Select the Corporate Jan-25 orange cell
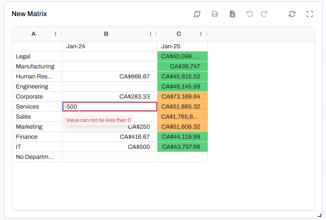This screenshot has height=220, width=326. coord(182,97)
